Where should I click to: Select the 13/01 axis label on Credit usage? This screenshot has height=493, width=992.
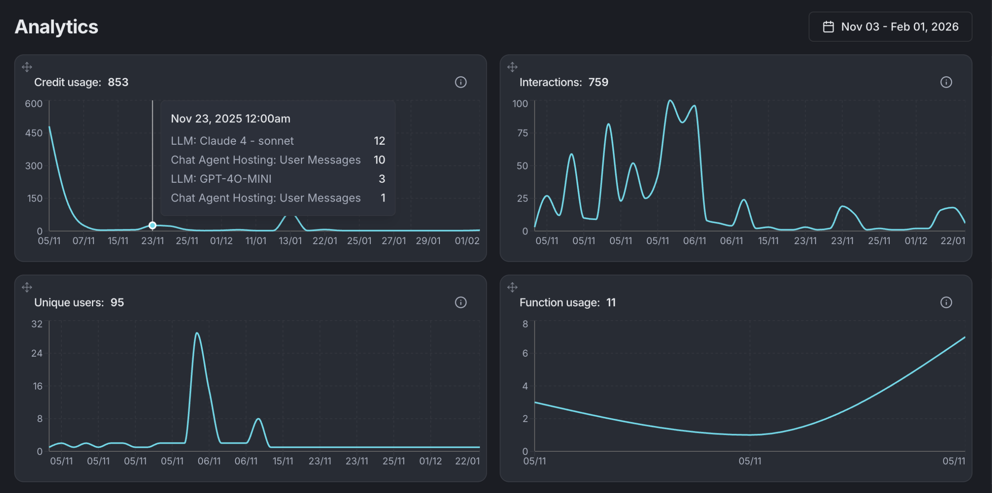tap(291, 240)
